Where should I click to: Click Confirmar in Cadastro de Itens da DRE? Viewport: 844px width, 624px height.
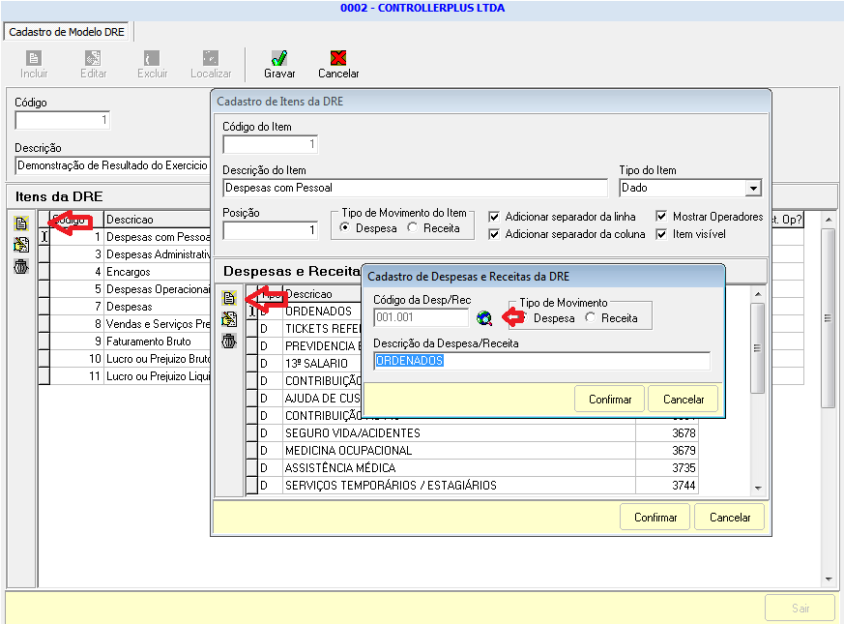click(x=655, y=517)
